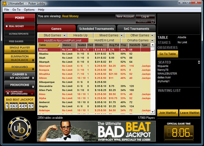Viewport: 204px width, 146px height.
Task: Sort by the Avg Pot column header
Action: pyautogui.click(x=114, y=45)
